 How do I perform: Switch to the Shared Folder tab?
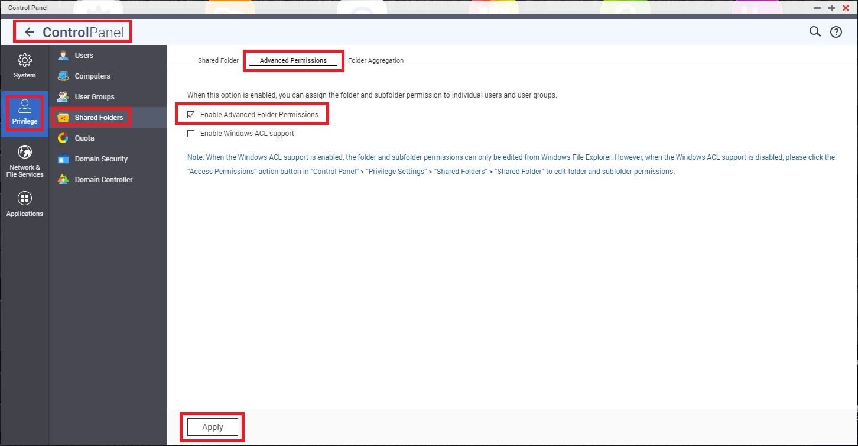pos(218,60)
